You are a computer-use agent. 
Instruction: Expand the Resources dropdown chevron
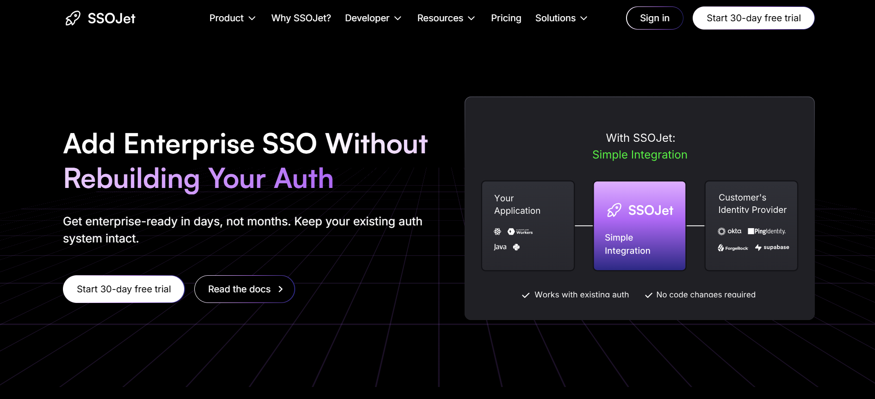(x=472, y=18)
